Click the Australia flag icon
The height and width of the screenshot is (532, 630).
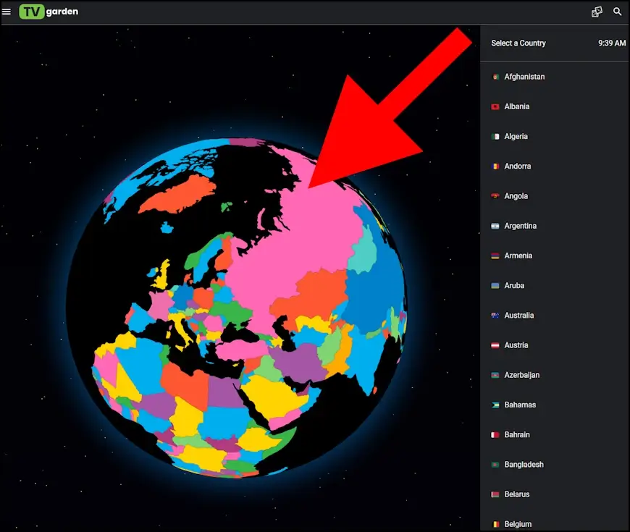click(495, 316)
